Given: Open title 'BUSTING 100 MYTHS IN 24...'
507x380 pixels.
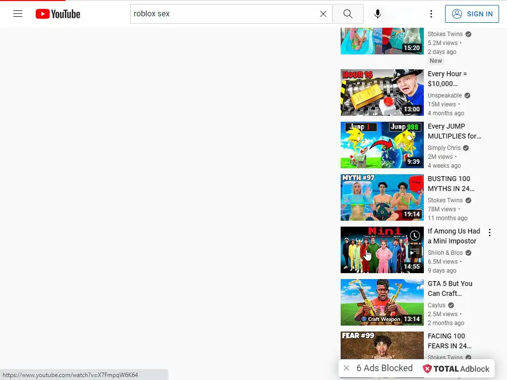Looking at the screenshot, I should (451, 184).
